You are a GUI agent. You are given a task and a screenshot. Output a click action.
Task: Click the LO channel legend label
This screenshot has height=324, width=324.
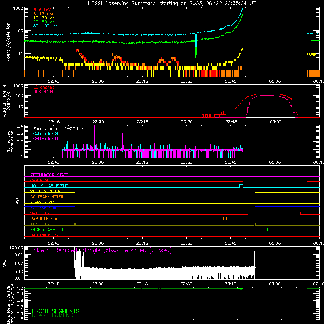[x=45, y=87]
